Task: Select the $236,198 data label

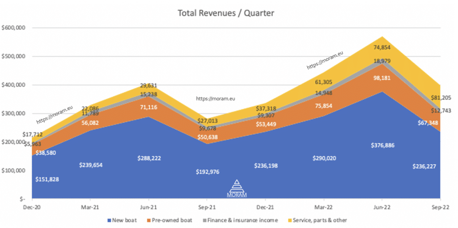Action: (x=266, y=166)
